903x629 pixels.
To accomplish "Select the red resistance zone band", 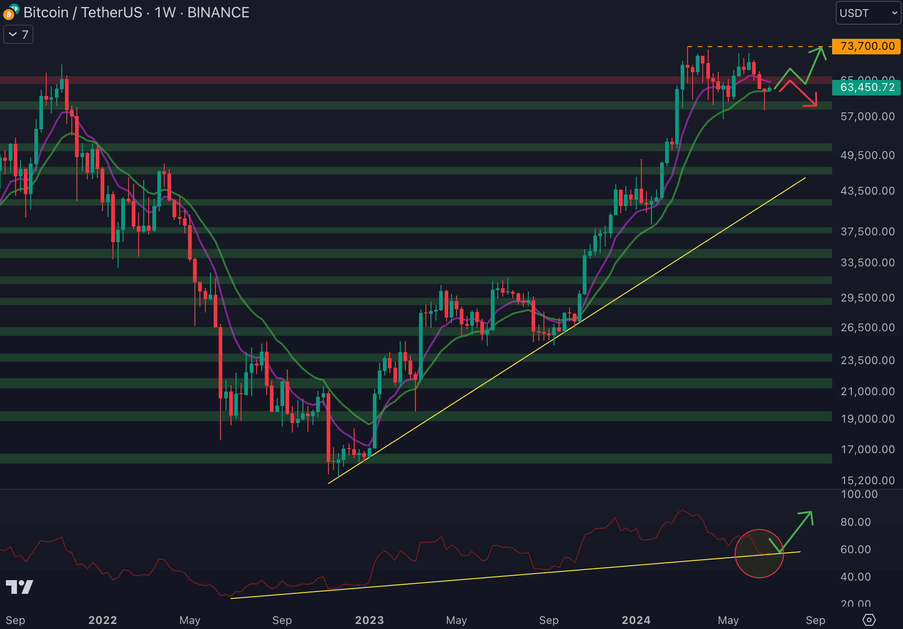I will coord(366,80).
